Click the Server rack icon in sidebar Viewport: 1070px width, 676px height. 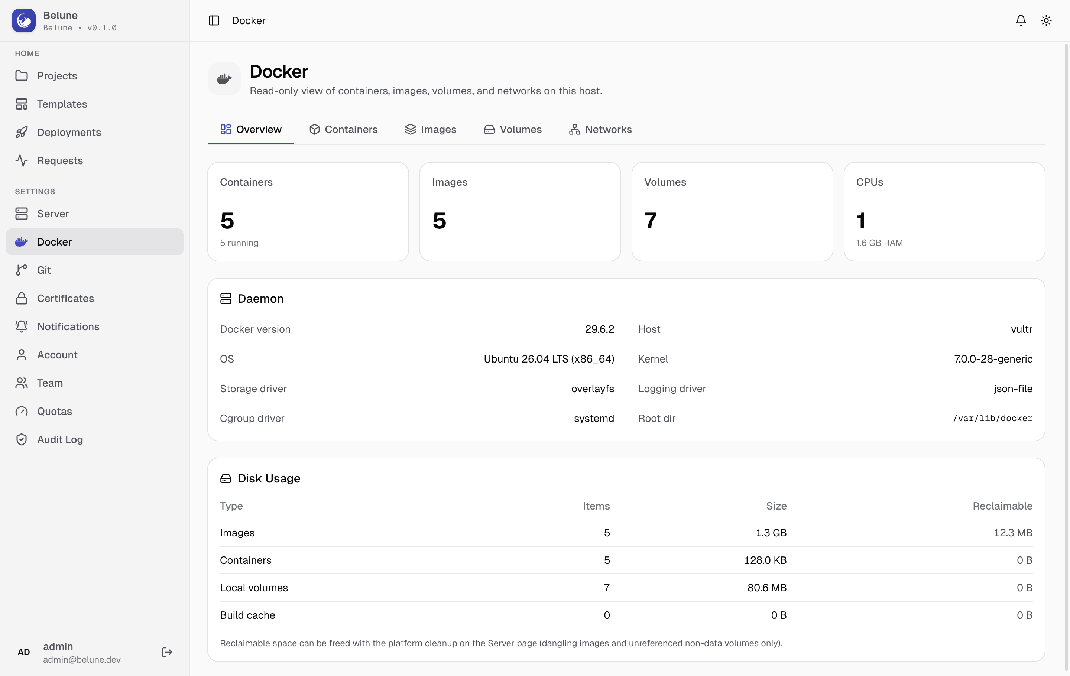pos(21,214)
